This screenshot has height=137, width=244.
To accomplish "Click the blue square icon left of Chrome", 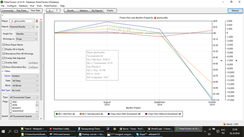I will pos(108,129).
